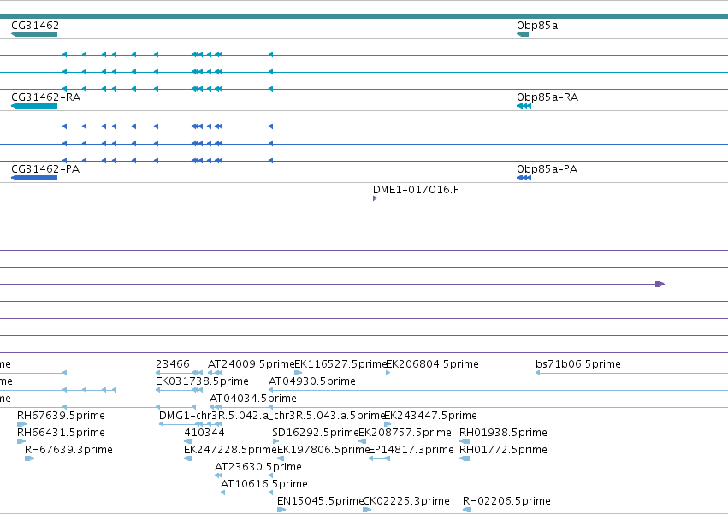Click the 410344 feature label
This screenshot has height=514, width=728.
pyautogui.click(x=204, y=433)
